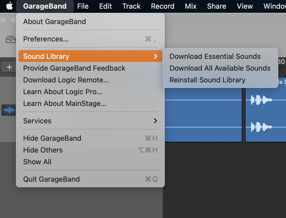Screen dimensions: 286x218
Task: Select the audio track waveform icon
Action: [x=9, y=110]
